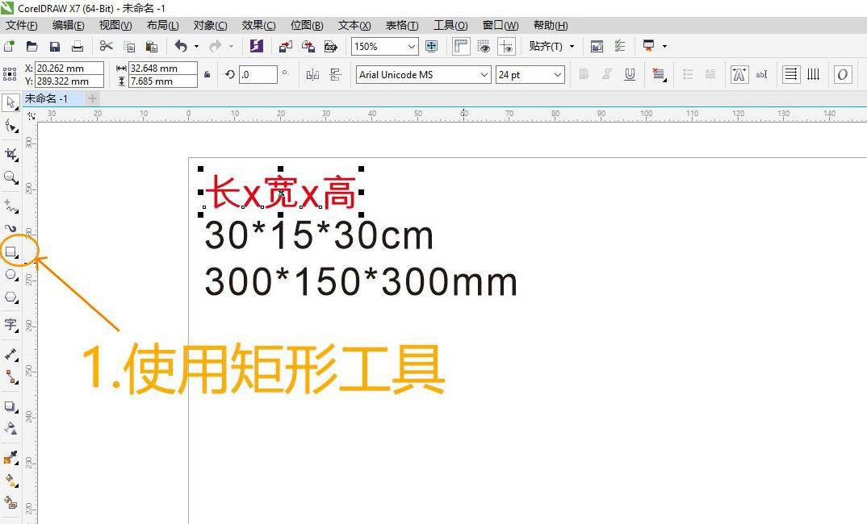Switch to the 未命名 -1 document tab

tap(46, 98)
